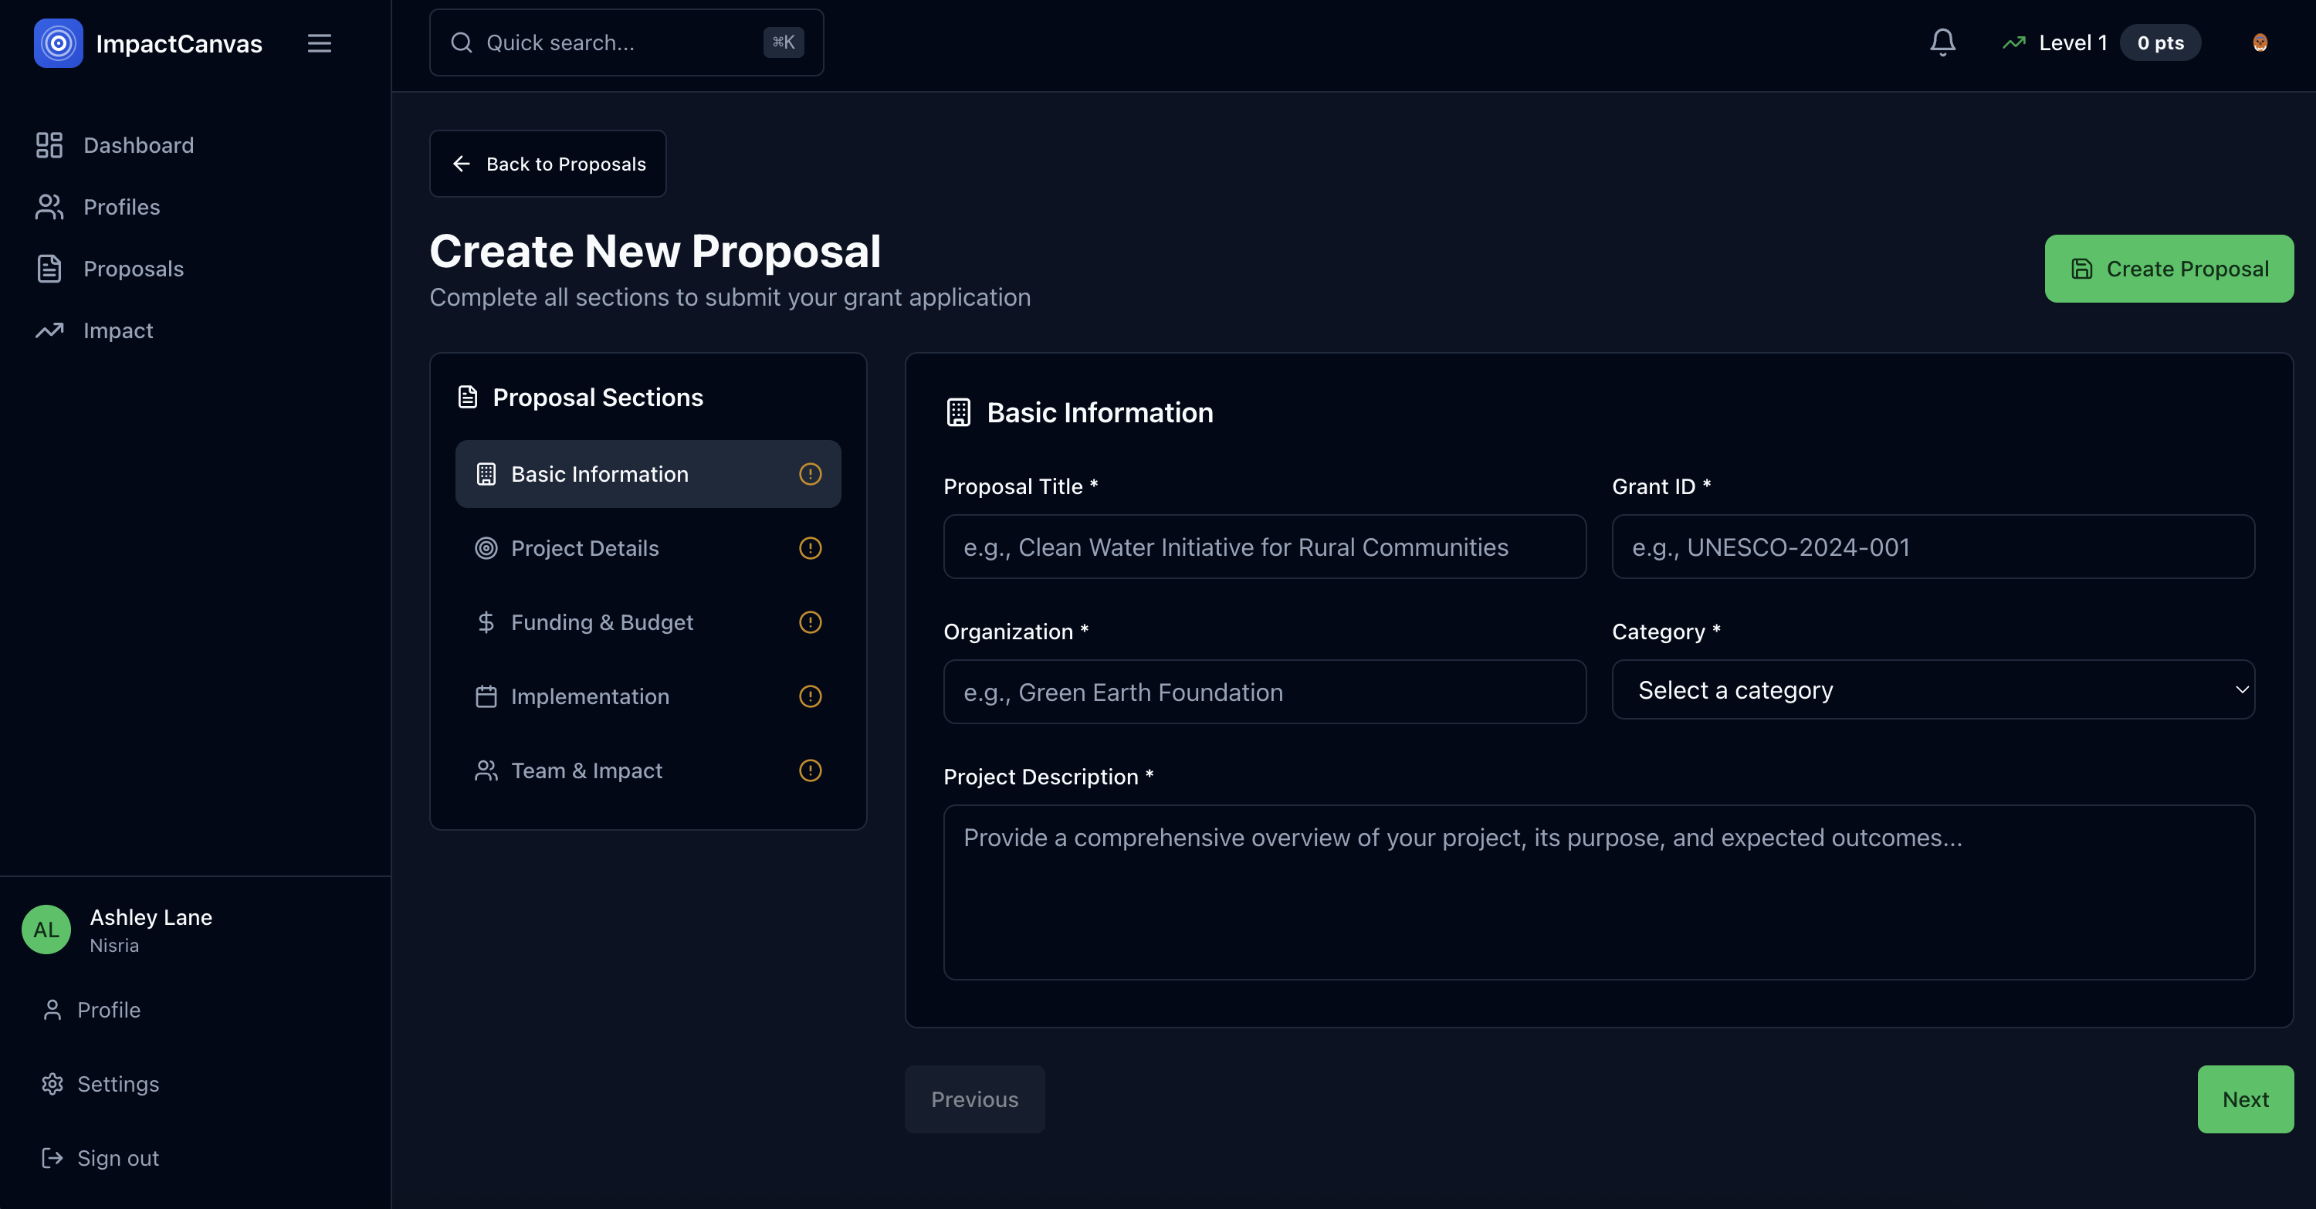Go to Impact in the sidebar
Viewport: 2316px width, 1209px height.
pyautogui.click(x=118, y=330)
